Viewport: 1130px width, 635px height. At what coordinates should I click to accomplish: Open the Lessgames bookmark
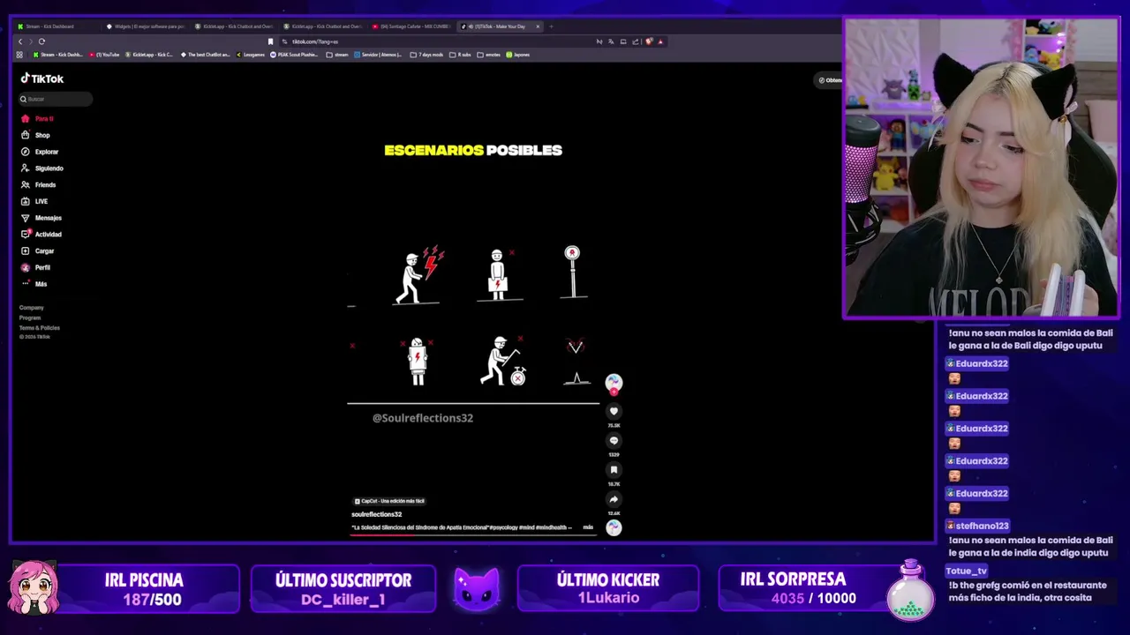[250, 55]
